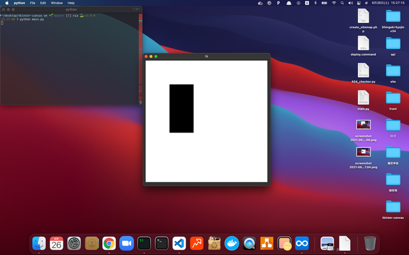Open the Time Machine clock menu bar icon

click(x=298, y=3)
